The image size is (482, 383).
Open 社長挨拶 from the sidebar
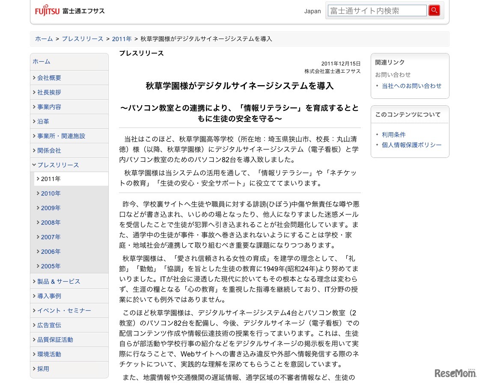coord(49,92)
